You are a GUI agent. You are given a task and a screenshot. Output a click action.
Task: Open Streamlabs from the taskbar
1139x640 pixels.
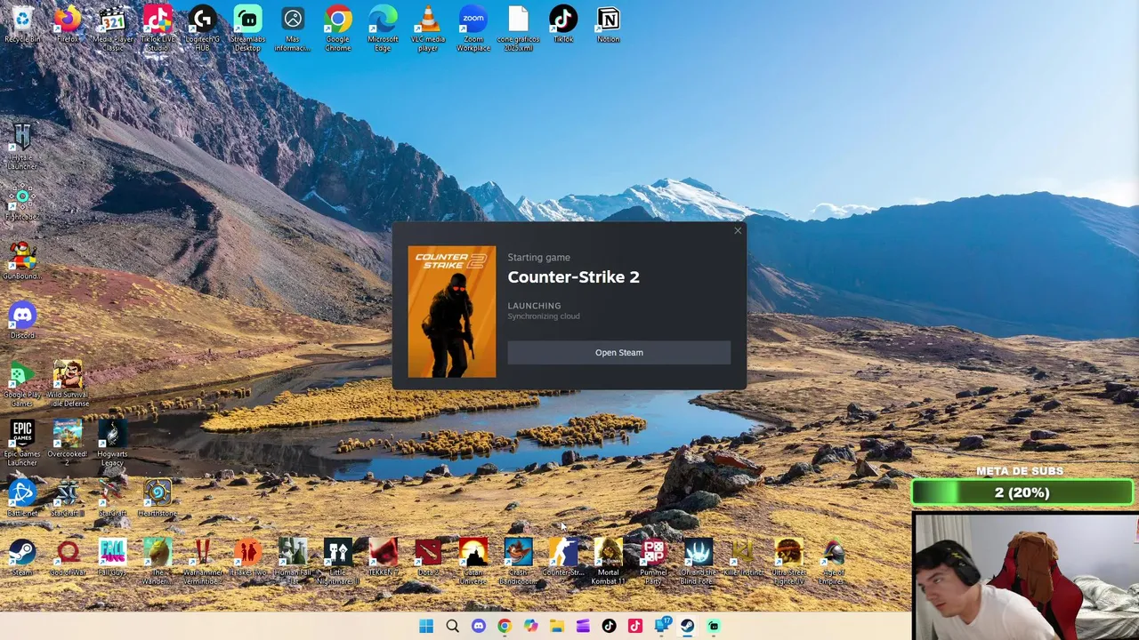pos(714,626)
